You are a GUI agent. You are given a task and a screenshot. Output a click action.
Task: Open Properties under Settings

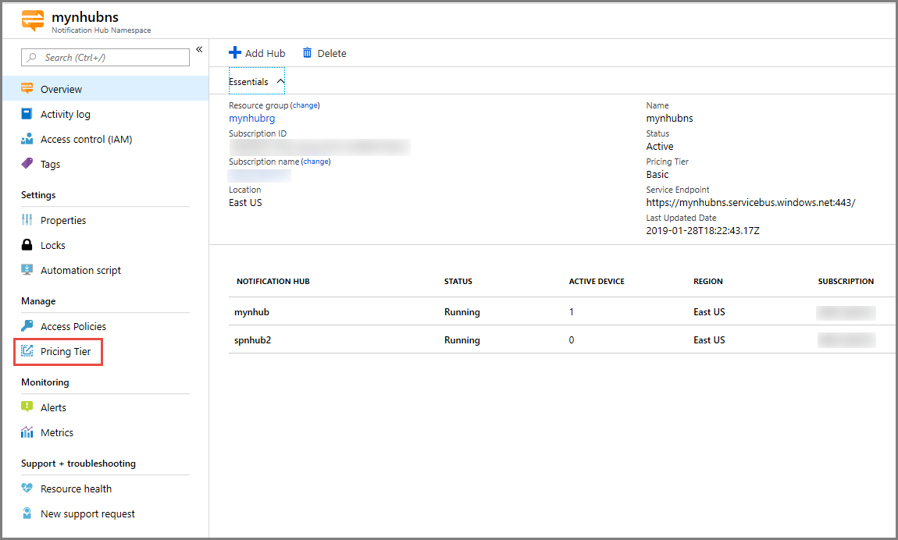point(63,220)
